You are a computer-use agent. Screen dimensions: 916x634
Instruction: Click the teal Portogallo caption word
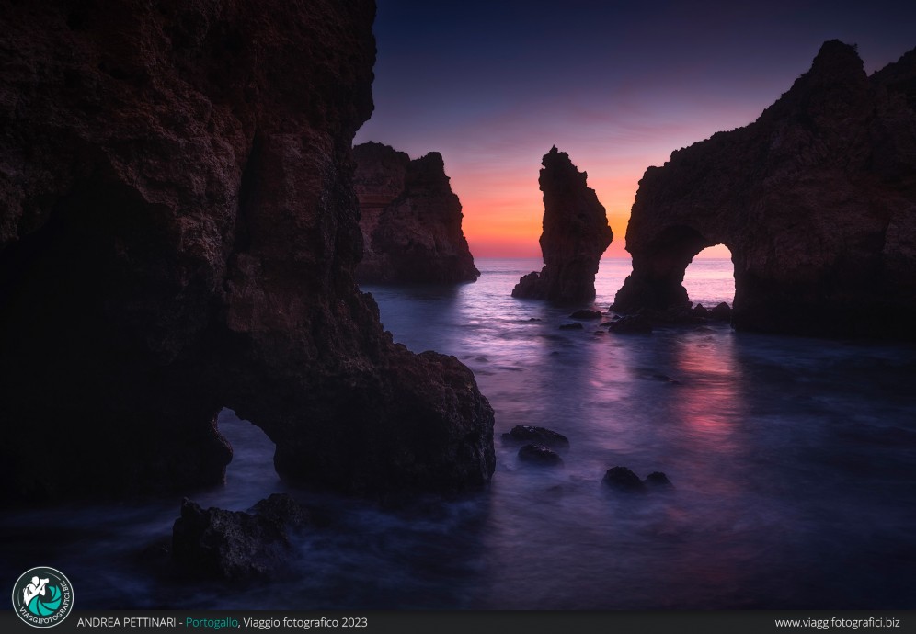[212, 623]
